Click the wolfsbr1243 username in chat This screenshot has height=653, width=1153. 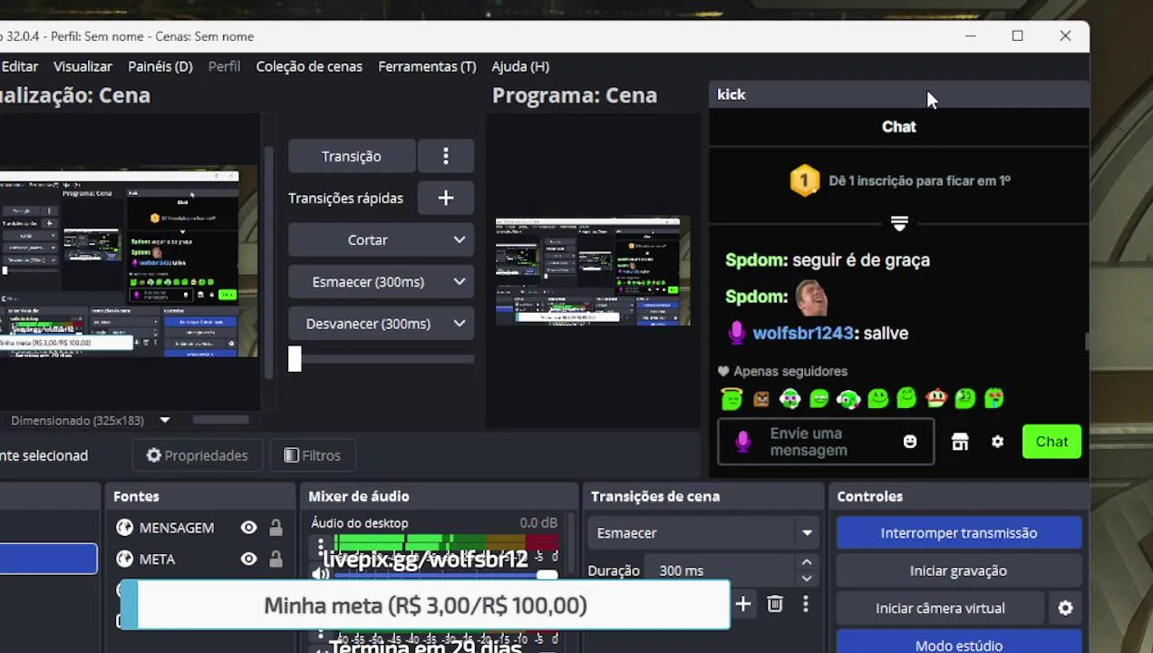click(x=803, y=333)
